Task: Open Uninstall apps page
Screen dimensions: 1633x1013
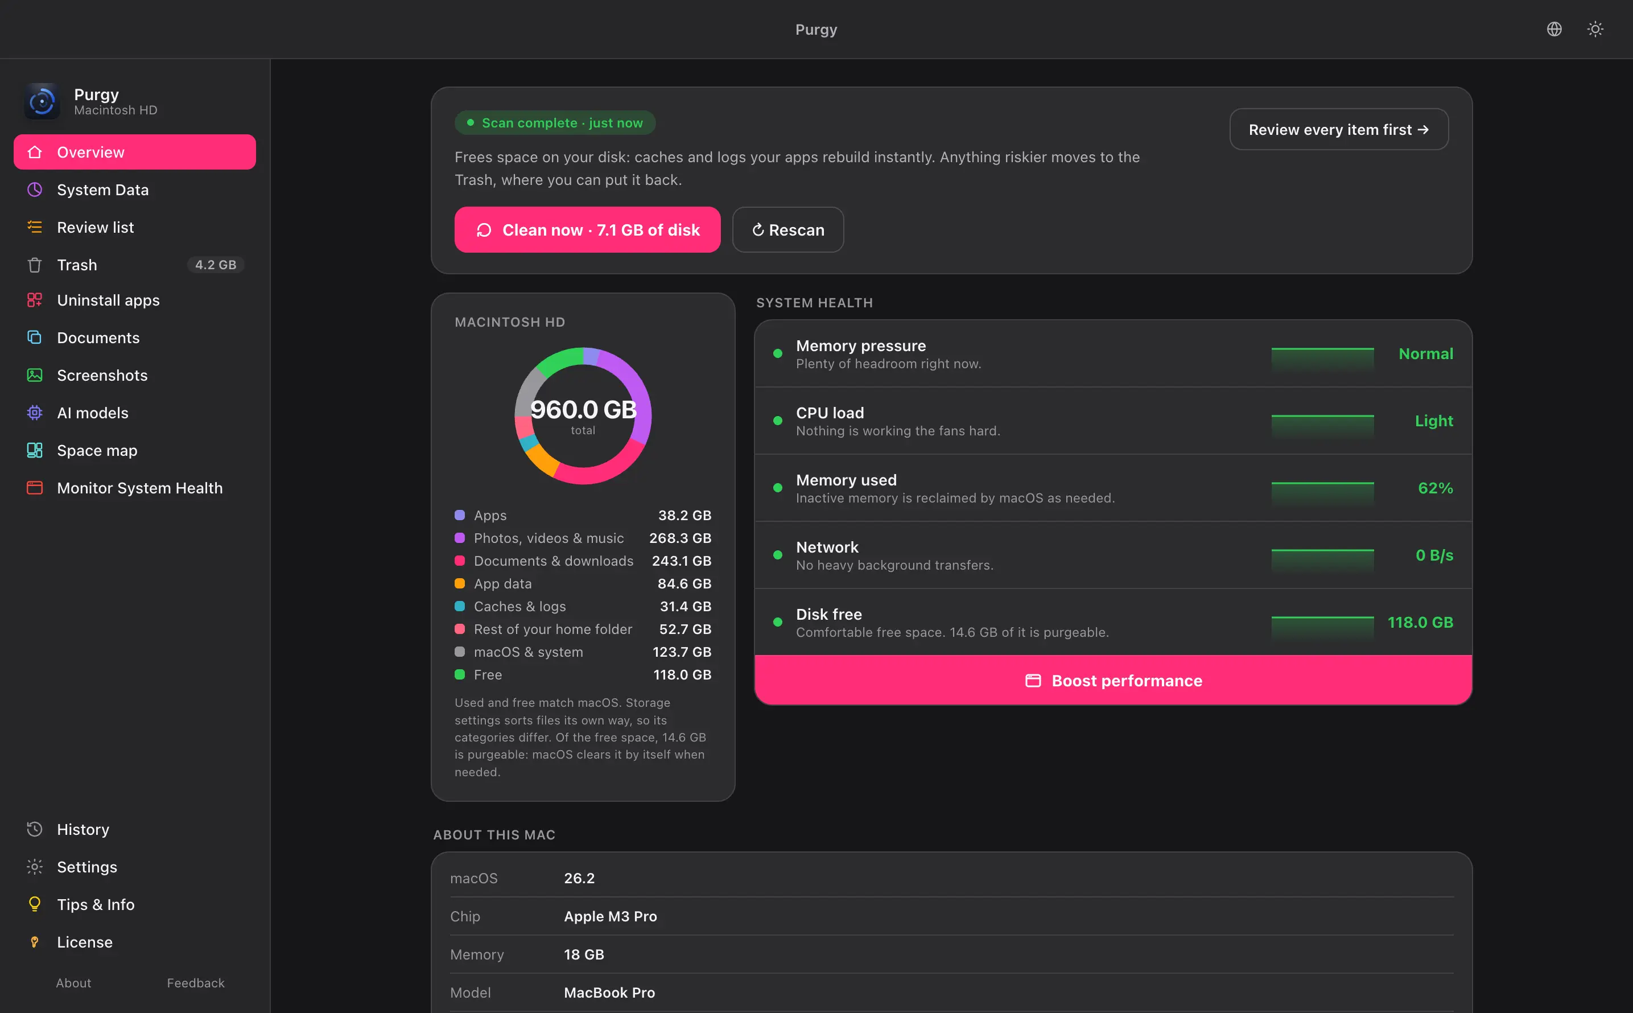Action: click(x=135, y=300)
